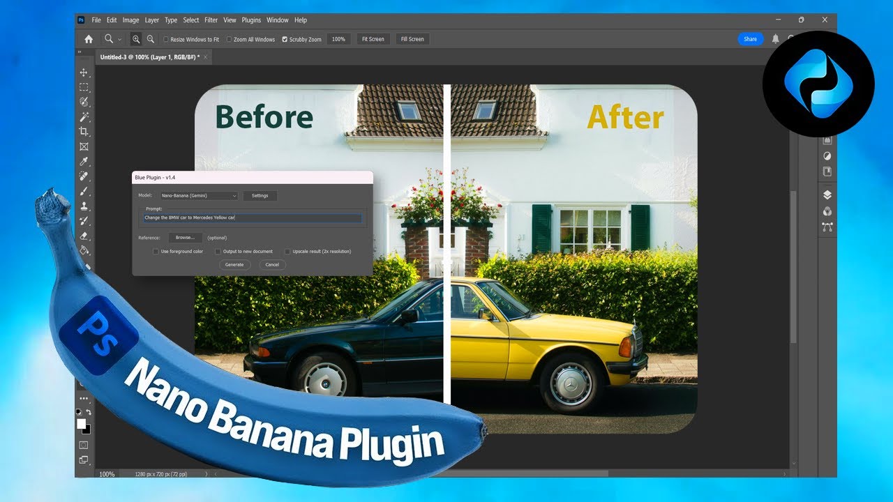Click the Zoom Out magnifier
893x502 pixels.
point(150,39)
